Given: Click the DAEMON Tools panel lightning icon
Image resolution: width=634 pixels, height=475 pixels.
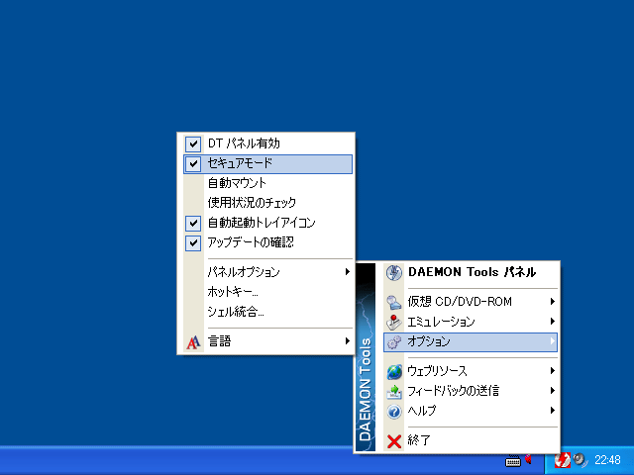Looking at the screenshot, I should coord(393,273).
